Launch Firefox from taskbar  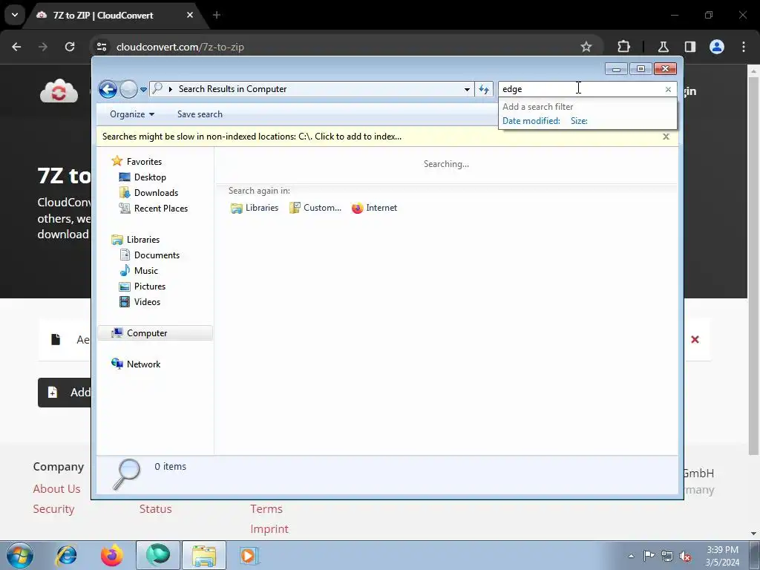point(111,555)
